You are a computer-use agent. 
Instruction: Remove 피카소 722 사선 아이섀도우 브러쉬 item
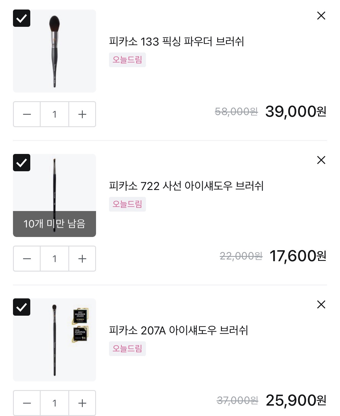[x=321, y=160]
